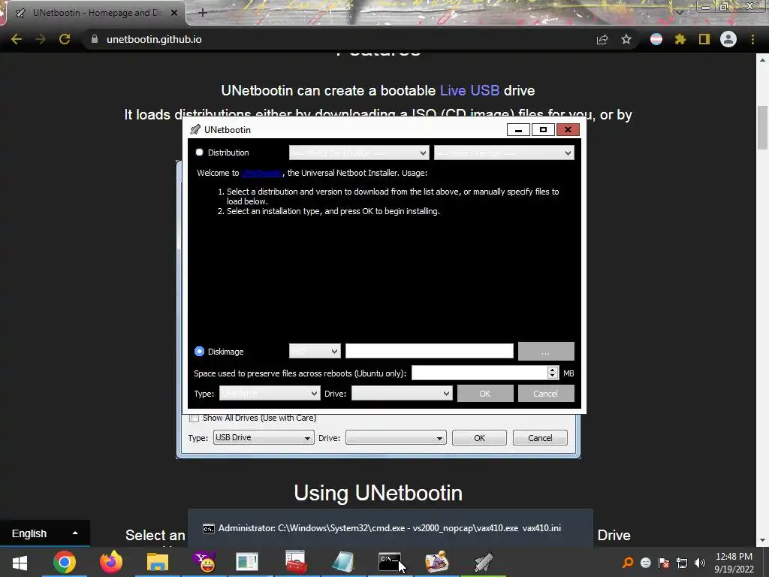The height and width of the screenshot is (577, 769).
Task: Open the striped circle extension icon
Action: [656, 39]
